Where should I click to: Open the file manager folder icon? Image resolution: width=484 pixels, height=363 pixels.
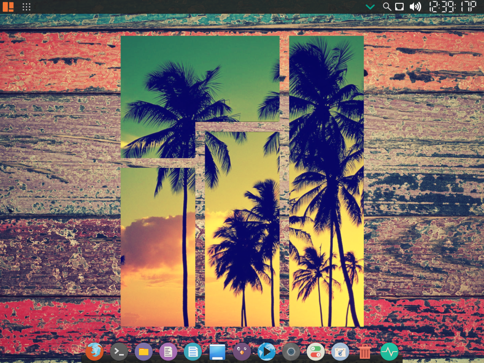tap(144, 352)
